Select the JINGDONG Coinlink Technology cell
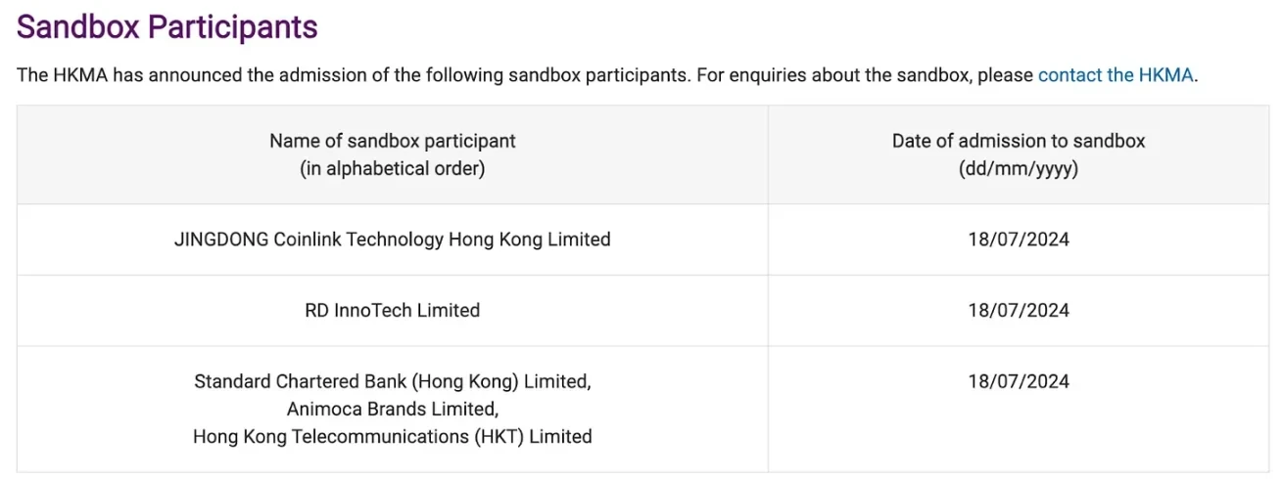This screenshot has height=479, width=1283. pos(392,239)
